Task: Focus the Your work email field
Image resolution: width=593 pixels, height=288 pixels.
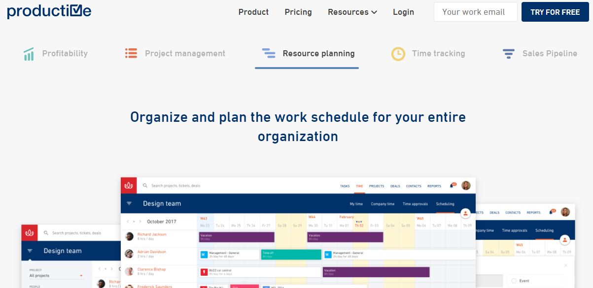Action: (x=475, y=12)
